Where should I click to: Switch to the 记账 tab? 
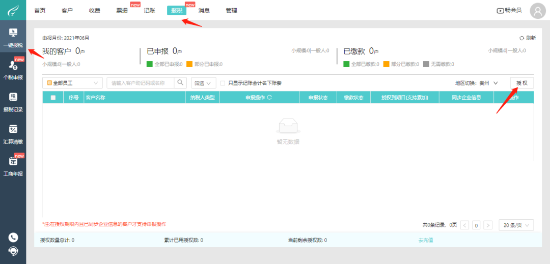(x=149, y=11)
